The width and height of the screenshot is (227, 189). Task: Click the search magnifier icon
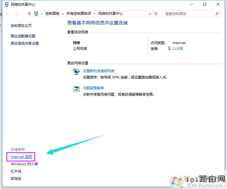[x=217, y=14]
